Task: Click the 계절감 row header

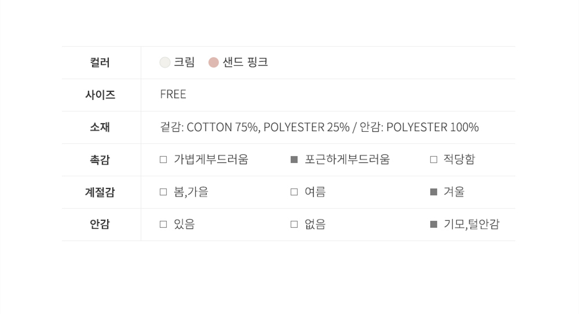Action: 100,192
